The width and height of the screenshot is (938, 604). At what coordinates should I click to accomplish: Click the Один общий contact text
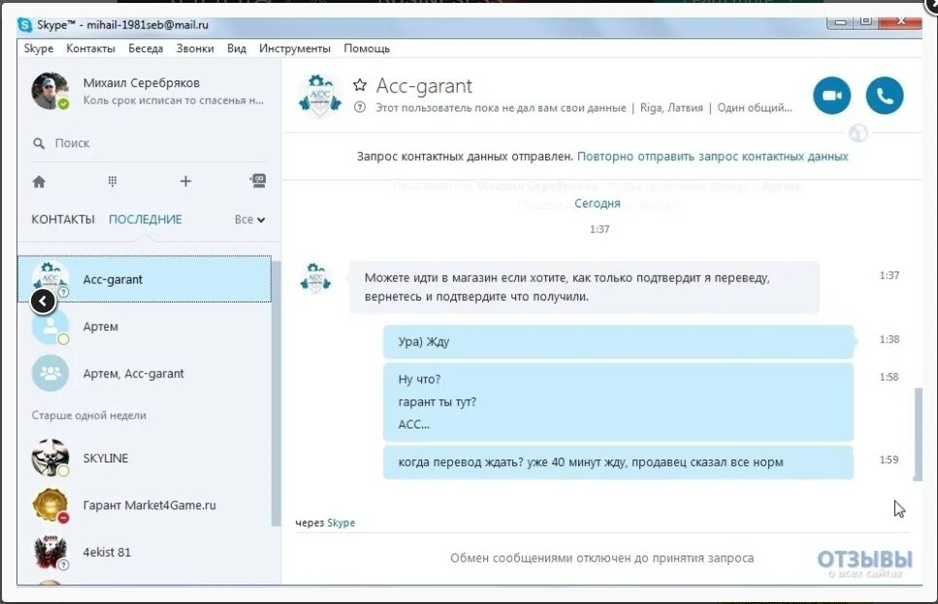pos(754,108)
